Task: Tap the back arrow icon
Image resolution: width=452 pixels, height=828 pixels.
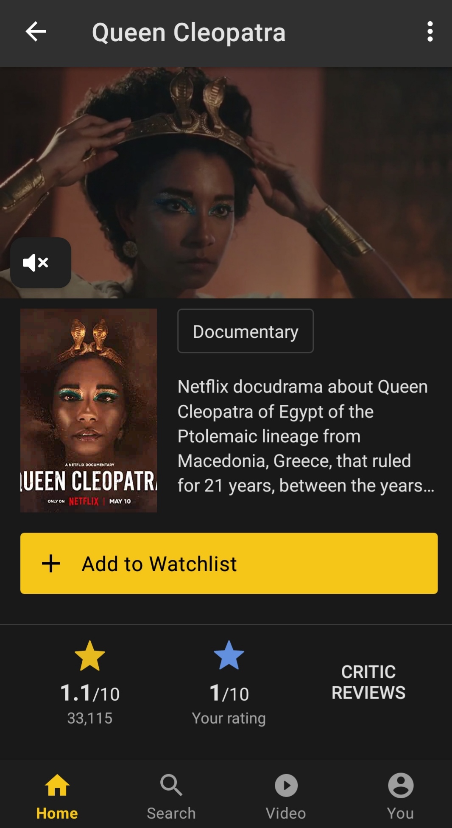Action: (36, 31)
